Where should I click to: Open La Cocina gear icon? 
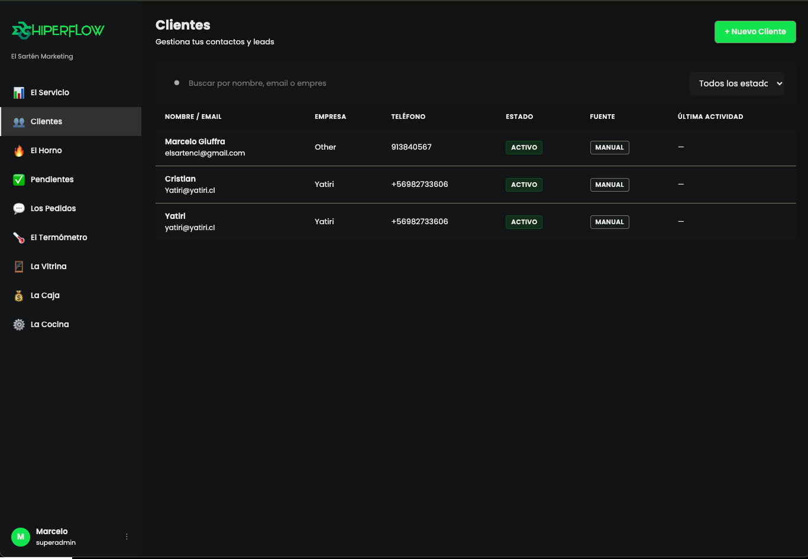(x=19, y=325)
